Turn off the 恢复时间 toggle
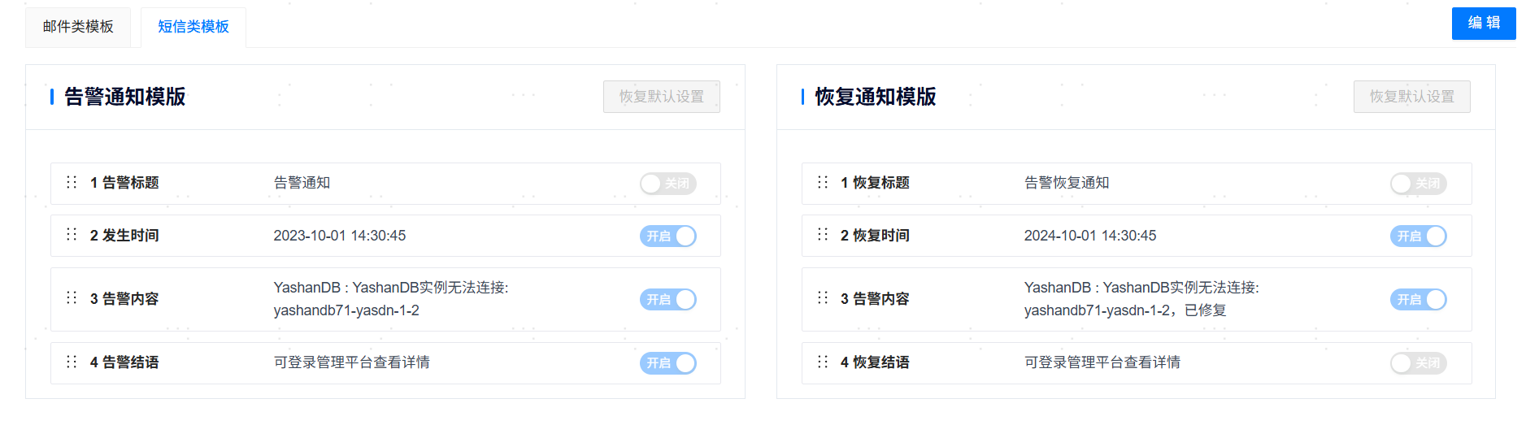The height and width of the screenshot is (425, 1539). point(1418,236)
